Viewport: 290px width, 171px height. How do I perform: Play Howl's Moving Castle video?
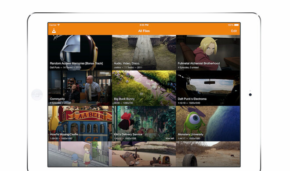pyautogui.click(x=80, y=123)
